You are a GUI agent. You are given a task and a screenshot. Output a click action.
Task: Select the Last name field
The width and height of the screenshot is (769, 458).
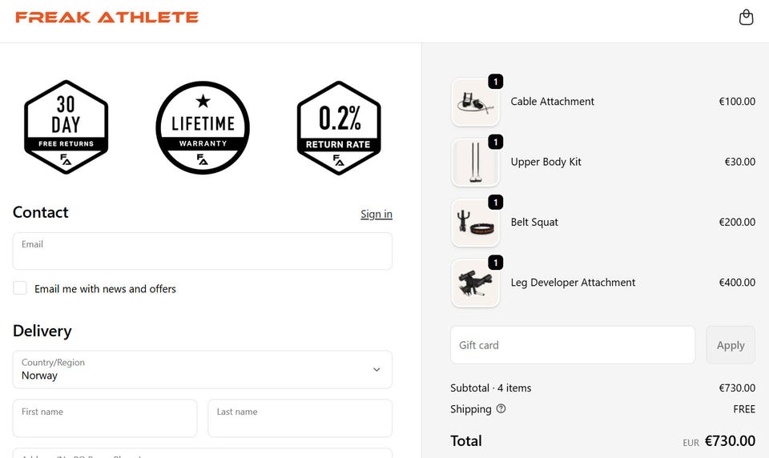coord(300,418)
